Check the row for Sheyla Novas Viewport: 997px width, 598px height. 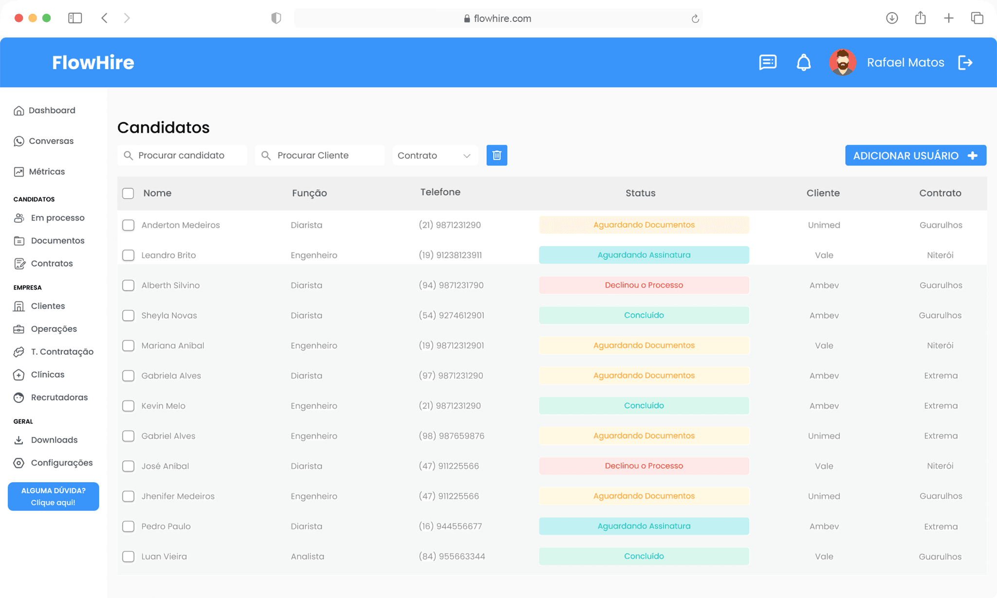click(x=128, y=315)
